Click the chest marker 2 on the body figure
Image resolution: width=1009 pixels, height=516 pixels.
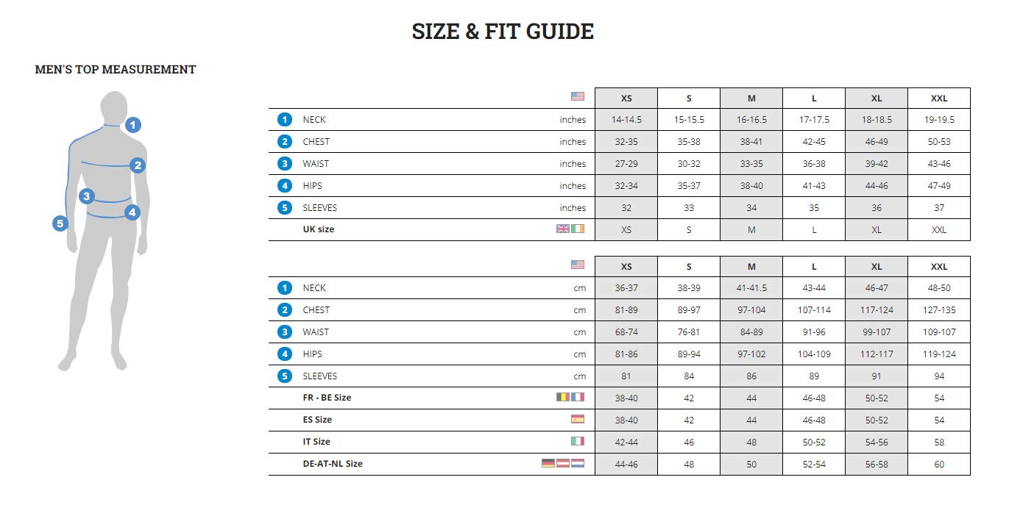coord(138,165)
